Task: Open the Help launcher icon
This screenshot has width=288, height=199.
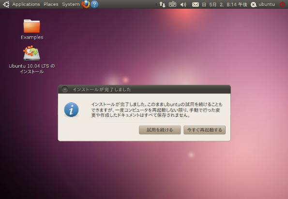Action: coord(94,4)
